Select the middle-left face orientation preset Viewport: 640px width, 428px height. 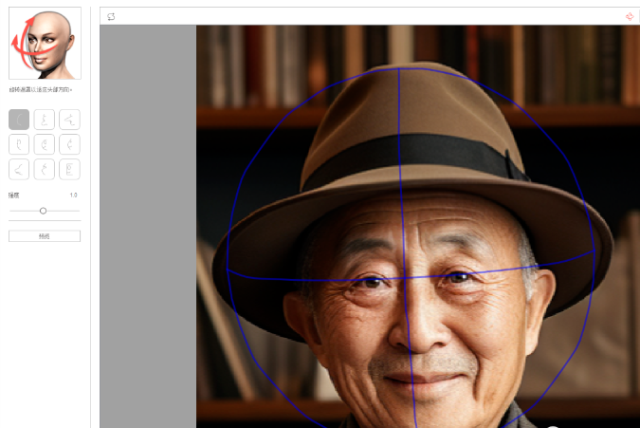tap(19, 144)
